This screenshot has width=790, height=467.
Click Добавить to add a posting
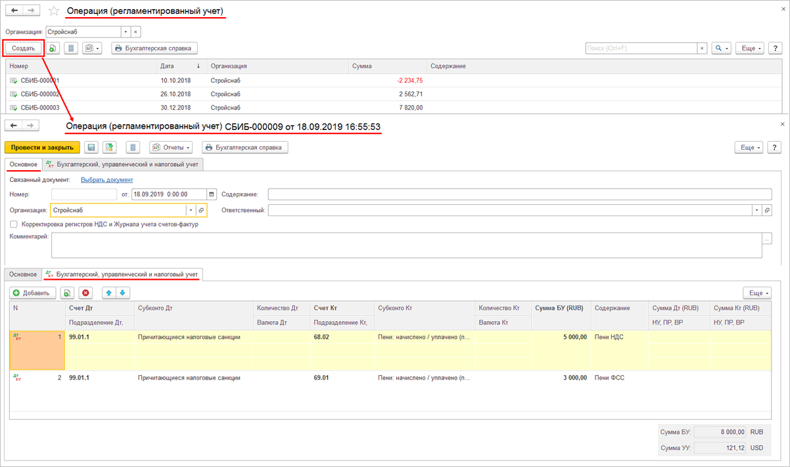tap(32, 293)
